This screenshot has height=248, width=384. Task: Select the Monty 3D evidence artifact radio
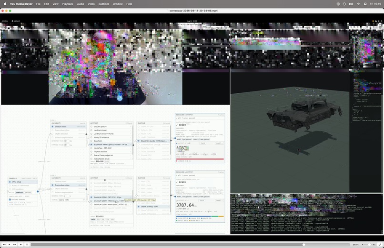point(91,138)
